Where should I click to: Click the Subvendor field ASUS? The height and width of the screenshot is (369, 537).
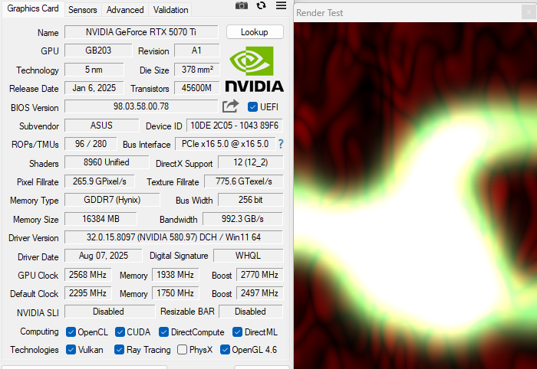102,126
